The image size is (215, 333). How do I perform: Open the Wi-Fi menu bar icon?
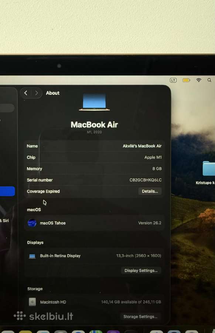click(199, 80)
